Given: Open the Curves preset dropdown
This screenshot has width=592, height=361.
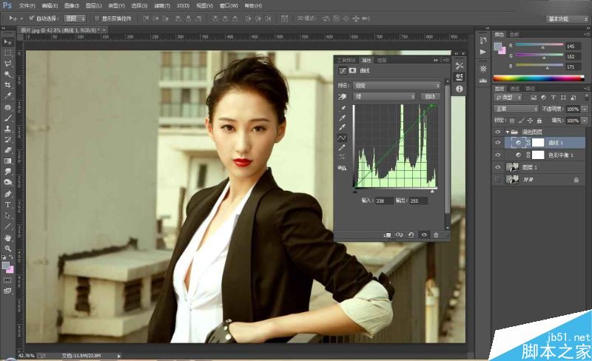Looking at the screenshot, I should coord(397,86).
